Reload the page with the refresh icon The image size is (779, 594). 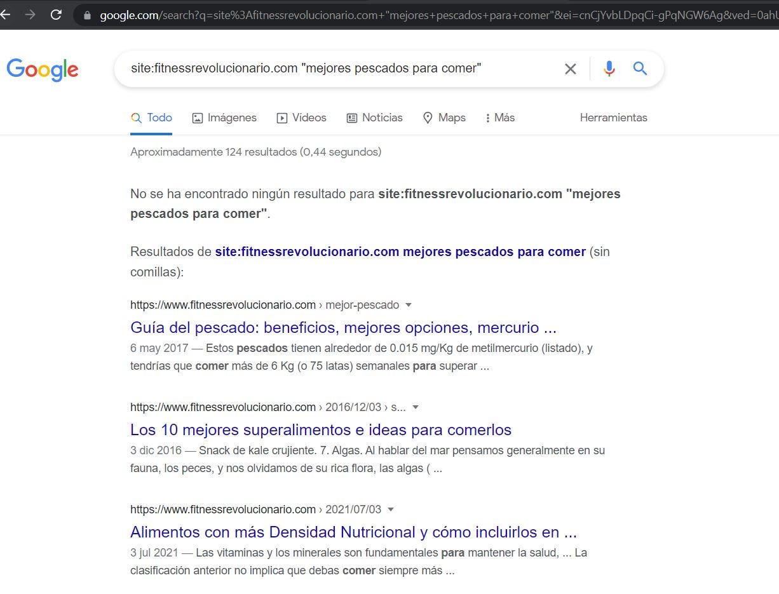pos(56,15)
